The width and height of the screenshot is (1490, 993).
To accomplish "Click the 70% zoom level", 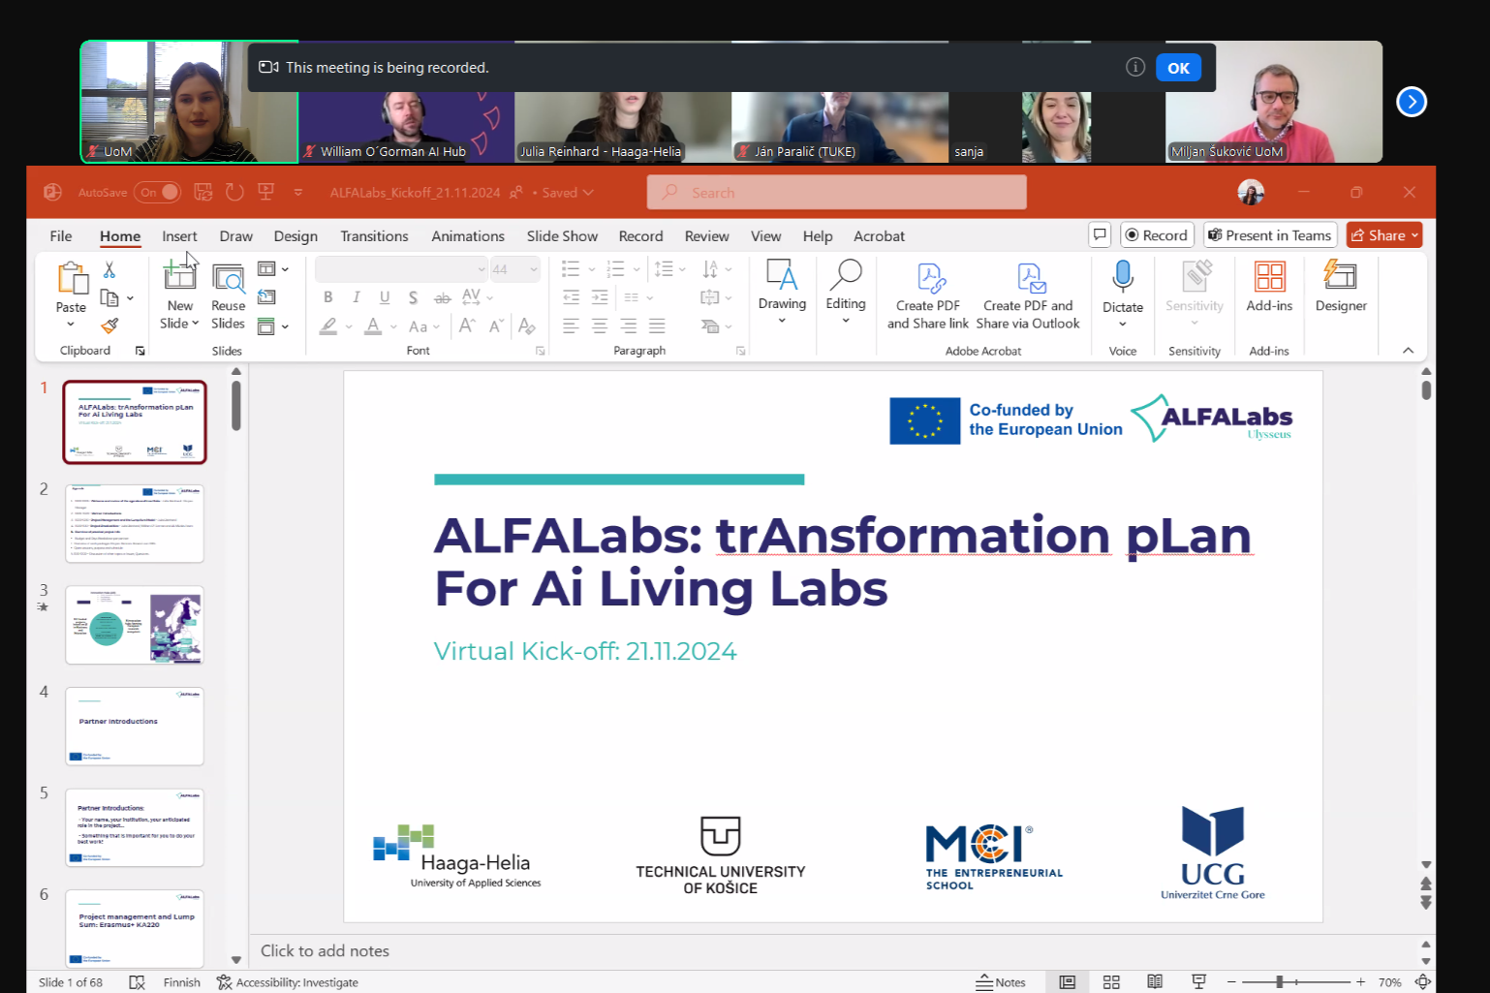I will tap(1389, 982).
